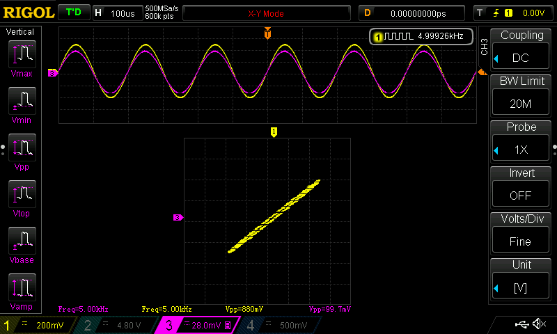Select the Vtop measurement icon
557x334 pixels.
click(22, 194)
